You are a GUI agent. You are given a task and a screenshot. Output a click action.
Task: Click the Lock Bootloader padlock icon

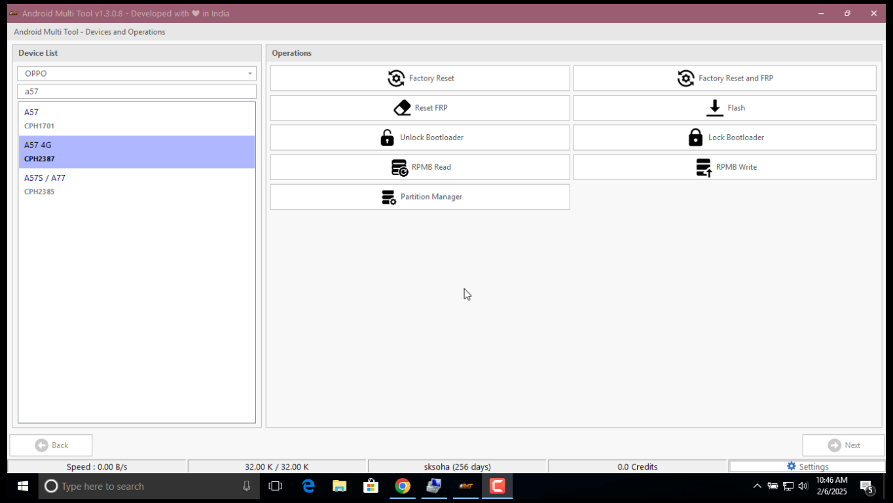(695, 138)
